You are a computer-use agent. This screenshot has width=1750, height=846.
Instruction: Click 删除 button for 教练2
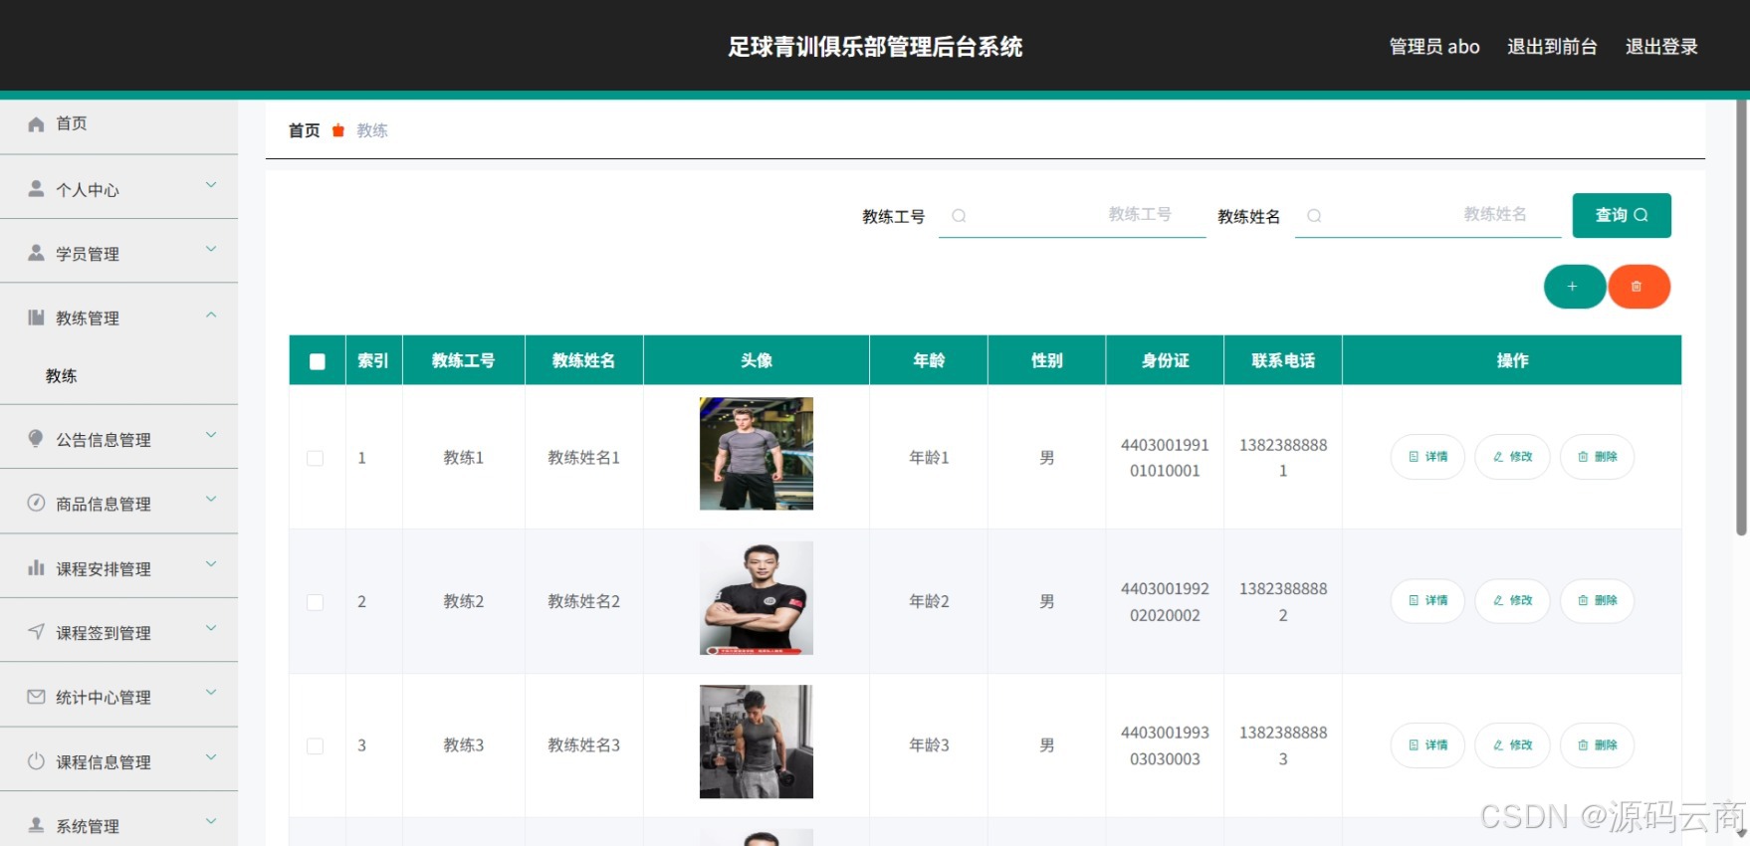coord(1597,600)
